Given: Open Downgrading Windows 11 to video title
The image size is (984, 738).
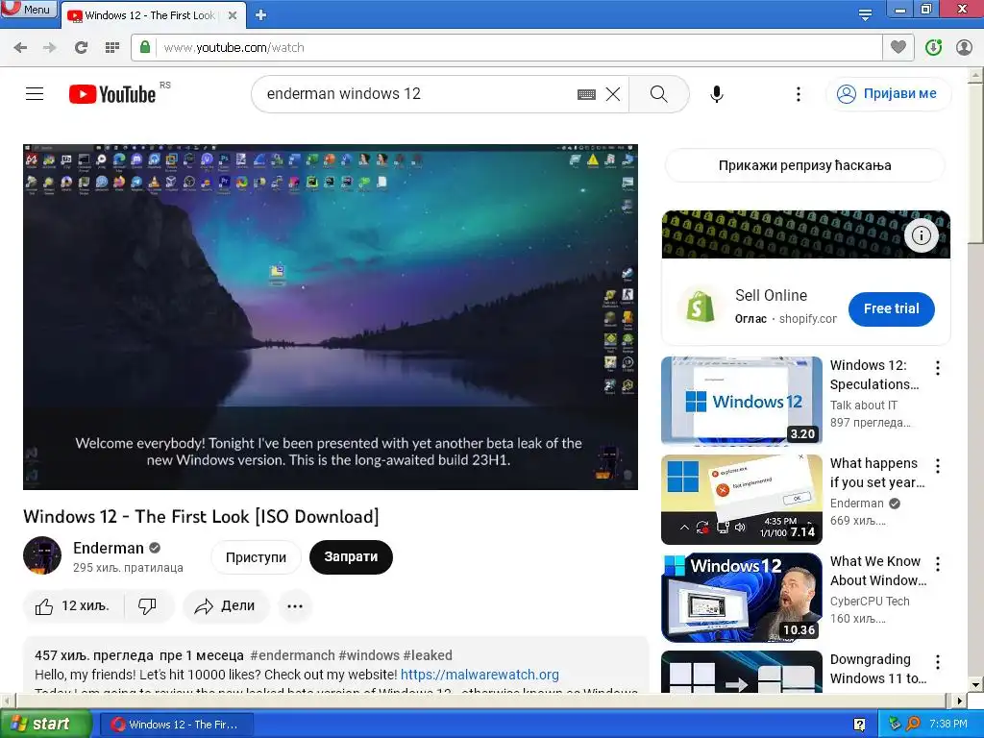Looking at the screenshot, I should coord(878,669).
